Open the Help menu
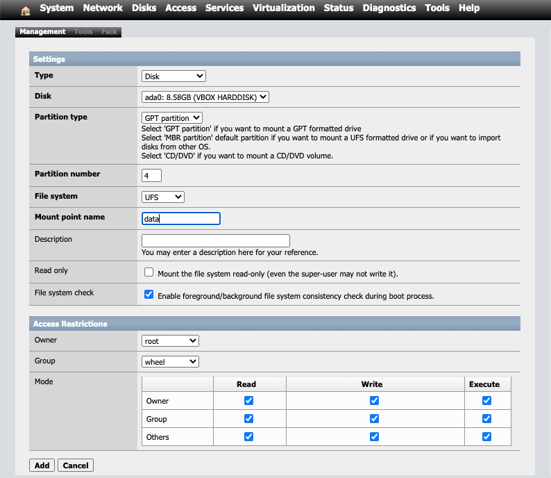The width and height of the screenshot is (551, 478). pos(469,8)
